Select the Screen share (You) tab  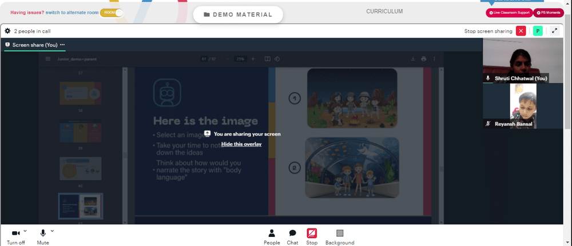[35, 45]
